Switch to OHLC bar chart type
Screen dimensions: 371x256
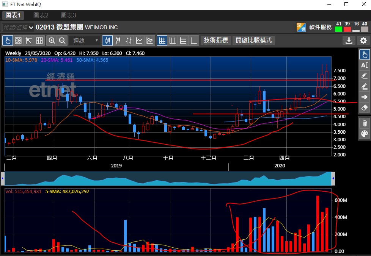(x=129, y=41)
